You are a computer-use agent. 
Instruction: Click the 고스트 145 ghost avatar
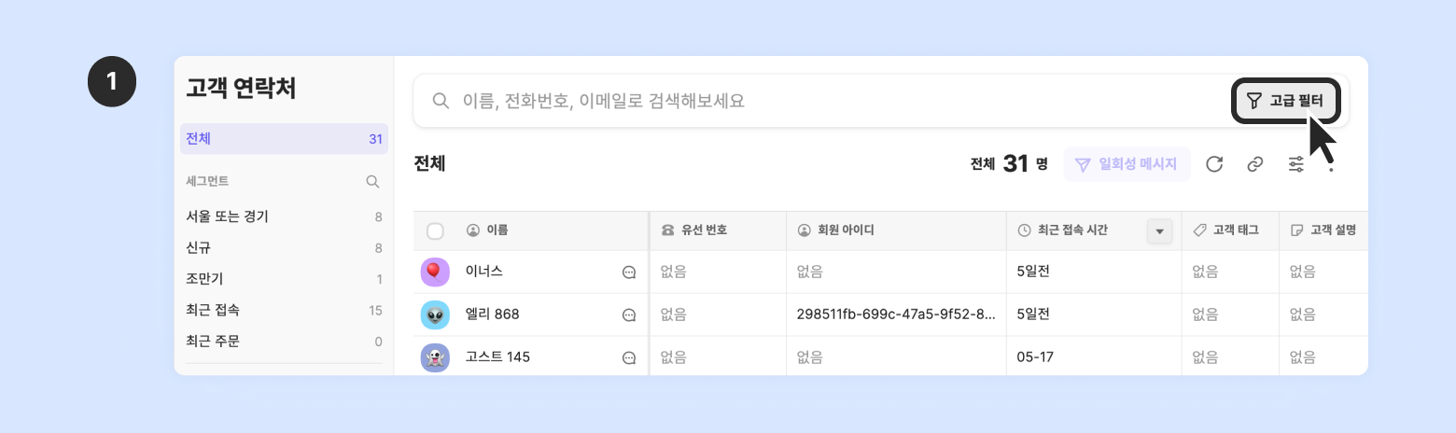[x=435, y=357]
